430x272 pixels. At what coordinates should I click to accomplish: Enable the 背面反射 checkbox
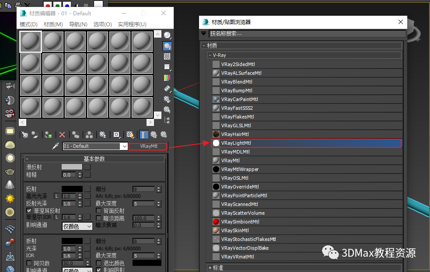(98, 211)
